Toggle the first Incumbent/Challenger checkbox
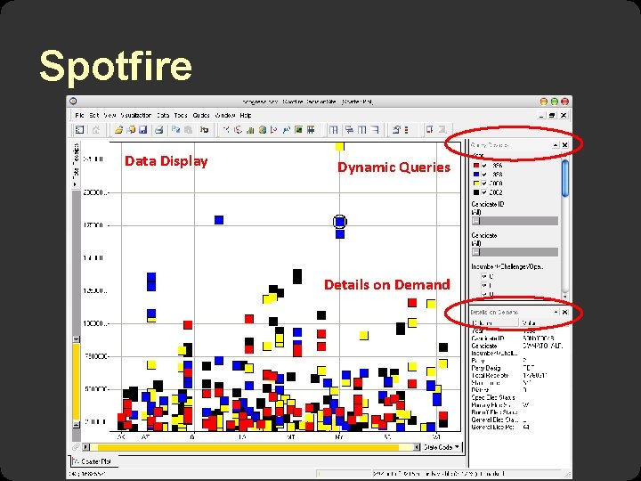 (484, 276)
